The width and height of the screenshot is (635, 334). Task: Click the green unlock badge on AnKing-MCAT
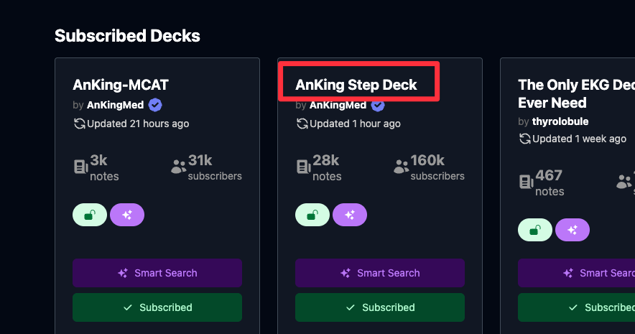[90, 215]
